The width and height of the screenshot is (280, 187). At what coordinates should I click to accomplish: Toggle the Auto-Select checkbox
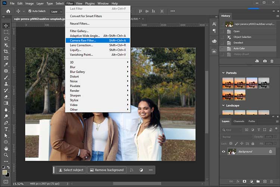[x=30, y=11]
